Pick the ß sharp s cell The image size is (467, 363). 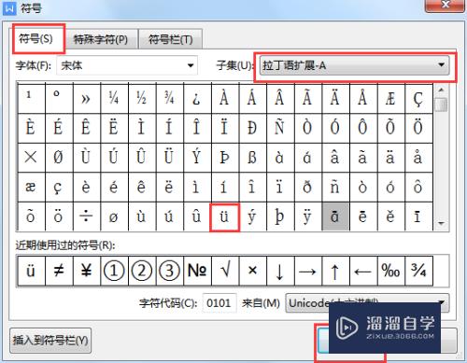pyautogui.click(x=252, y=158)
